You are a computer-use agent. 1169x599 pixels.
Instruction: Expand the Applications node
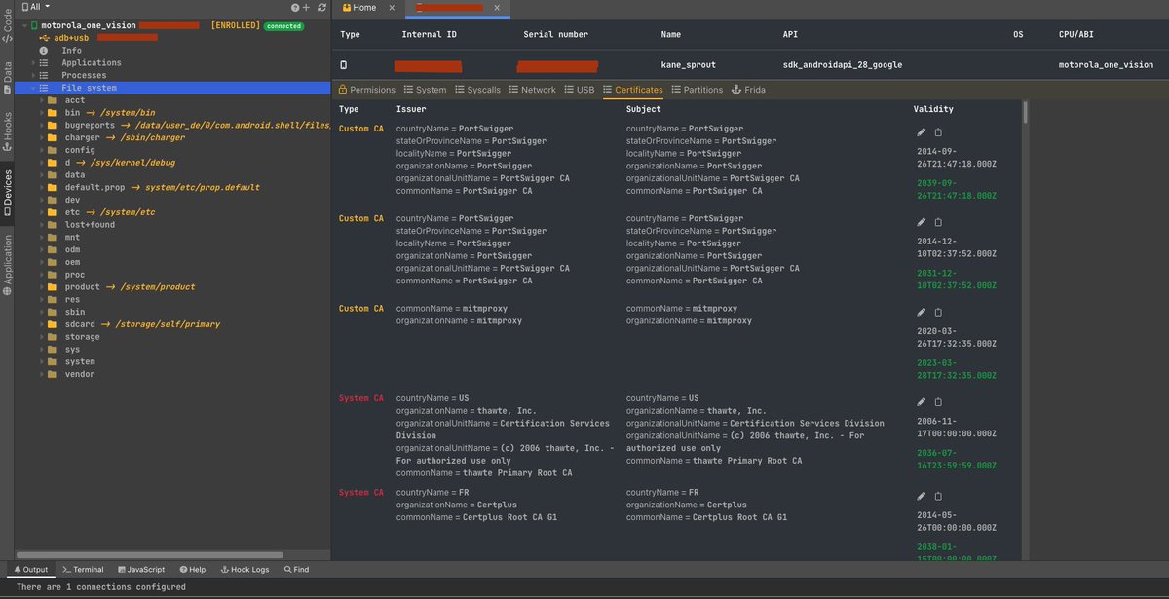click(34, 62)
